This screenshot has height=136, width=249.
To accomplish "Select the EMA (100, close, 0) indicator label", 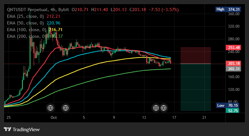I will point(26,30).
